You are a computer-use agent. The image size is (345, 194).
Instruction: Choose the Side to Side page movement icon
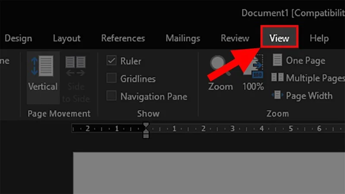75,66
